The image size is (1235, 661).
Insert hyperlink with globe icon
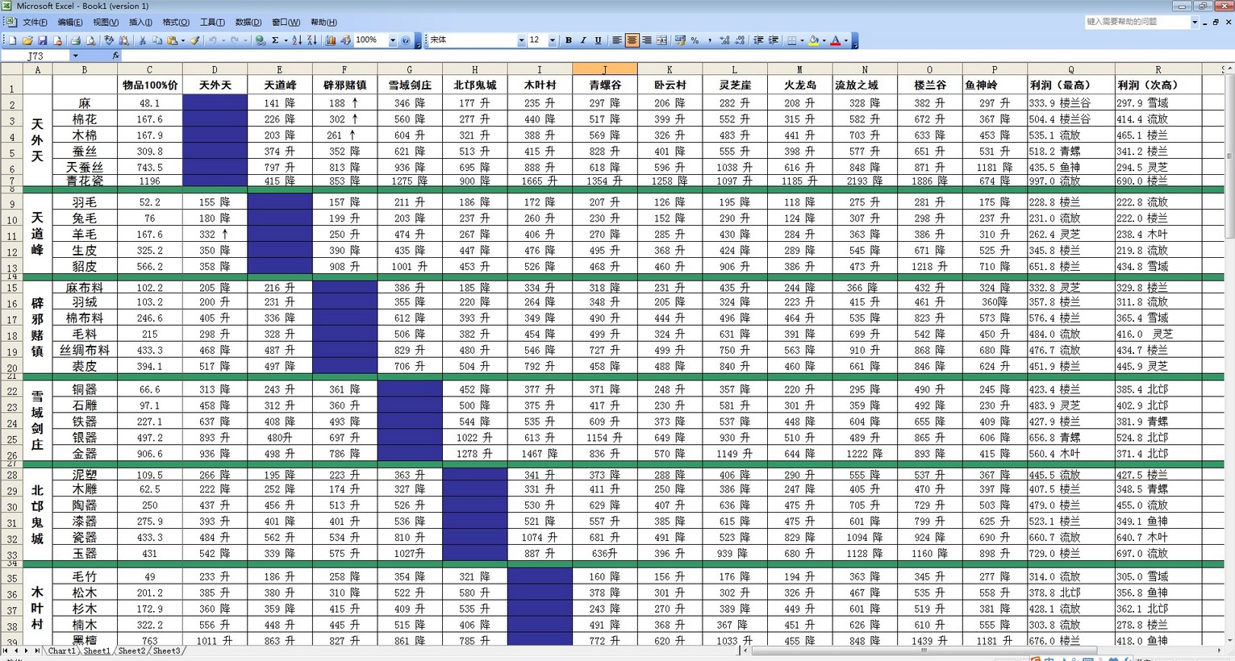[260, 40]
